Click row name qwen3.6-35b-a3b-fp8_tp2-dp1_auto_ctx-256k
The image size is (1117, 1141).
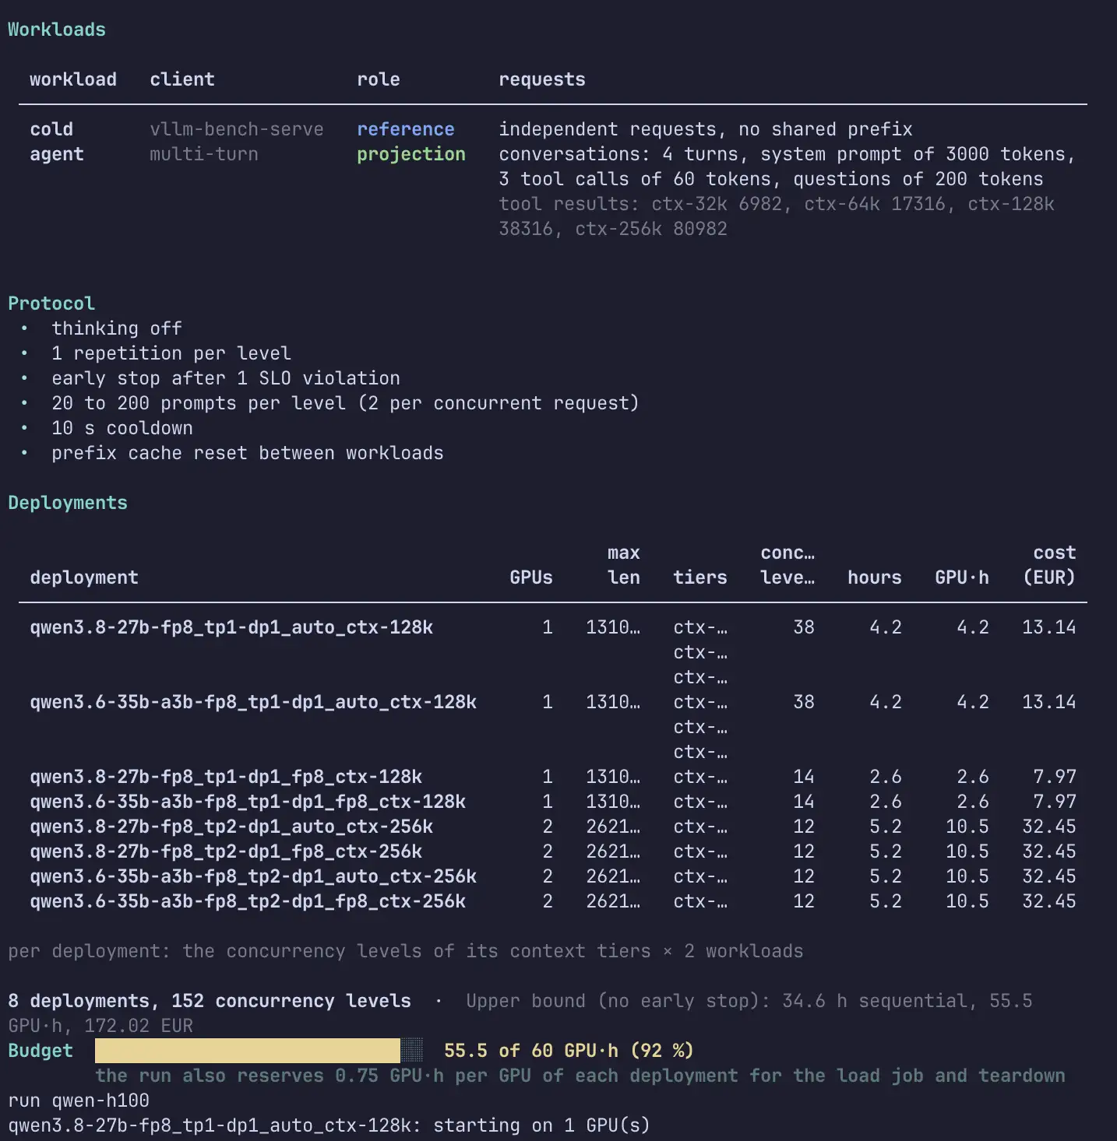[253, 876]
